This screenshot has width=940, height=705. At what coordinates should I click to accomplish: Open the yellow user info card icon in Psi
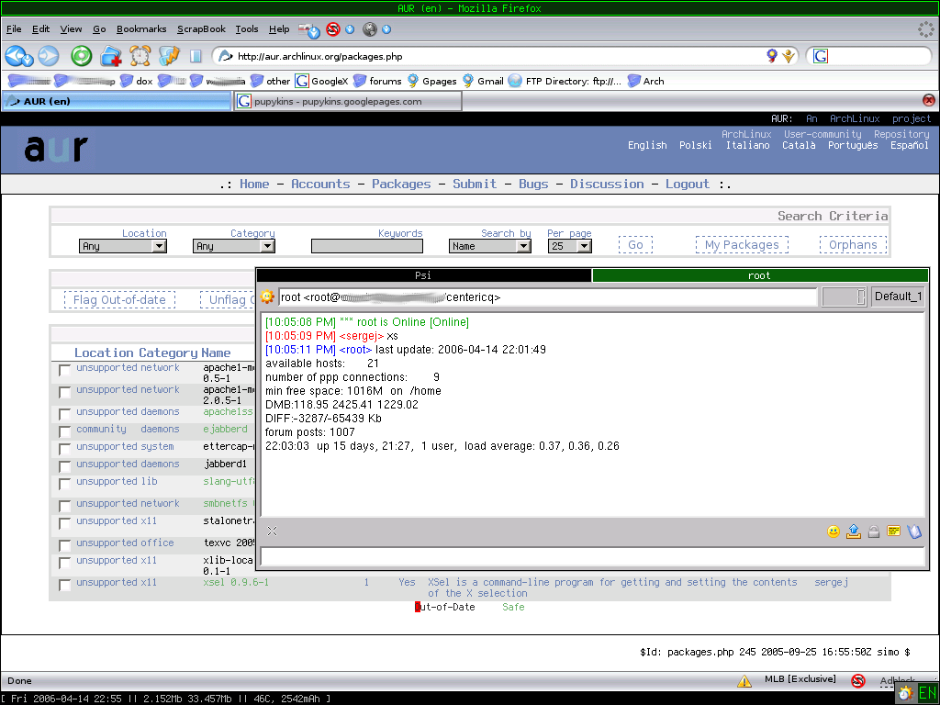tap(894, 531)
